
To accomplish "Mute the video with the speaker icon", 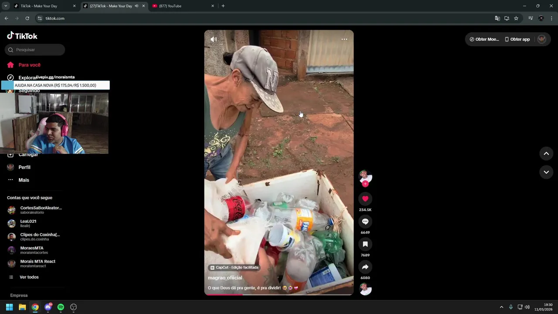I will (x=214, y=39).
